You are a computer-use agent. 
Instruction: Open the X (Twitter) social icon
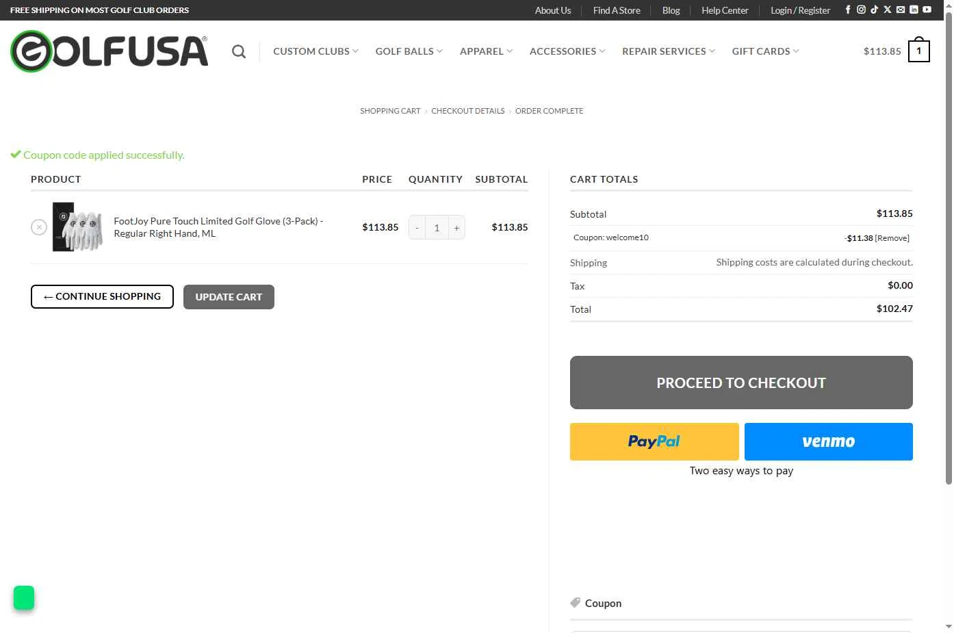tap(888, 10)
